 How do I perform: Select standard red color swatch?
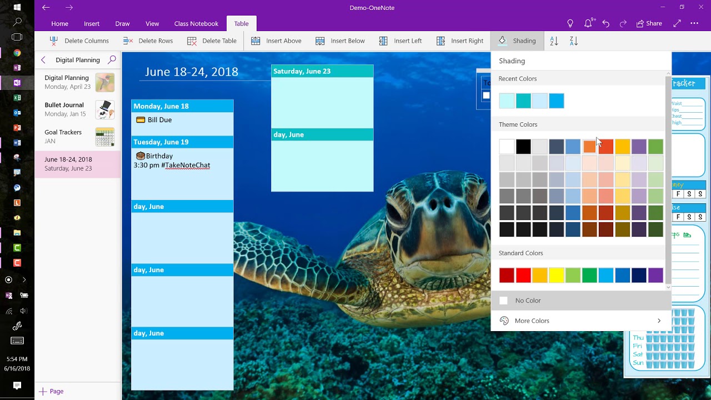(x=523, y=275)
